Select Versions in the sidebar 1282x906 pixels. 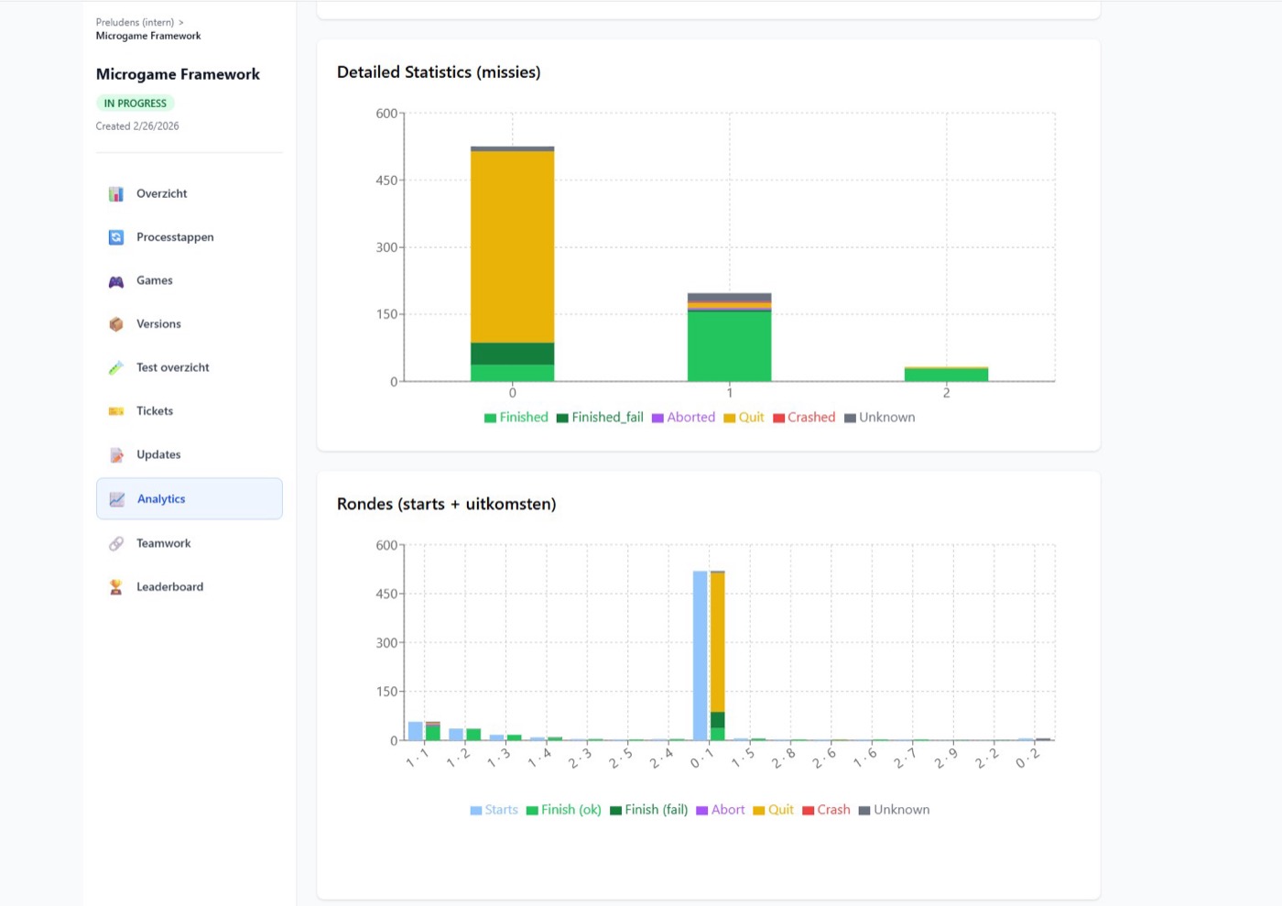[x=190, y=324]
